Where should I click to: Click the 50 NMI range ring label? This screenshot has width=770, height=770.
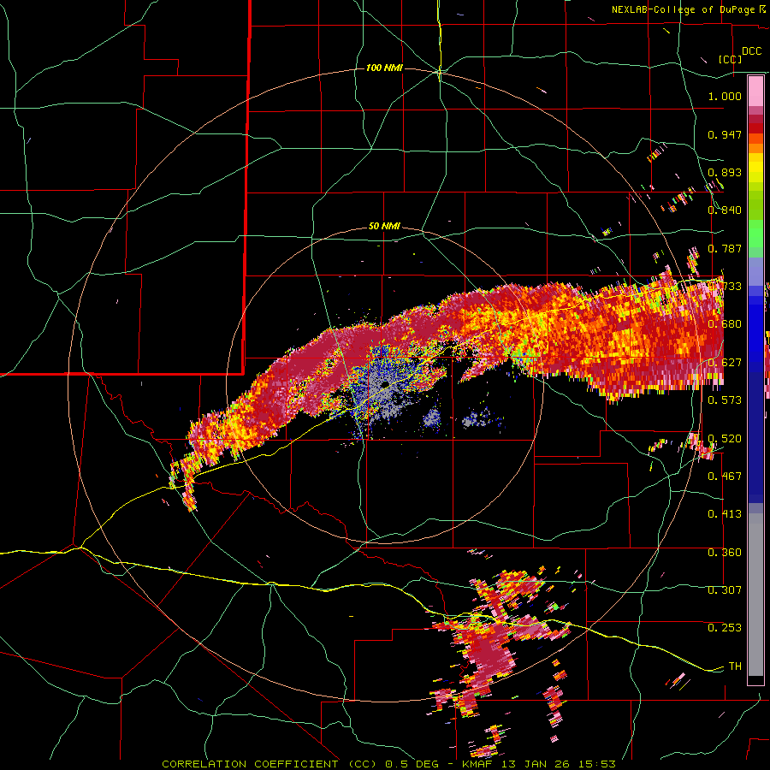pyautogui.click(x=384, y=227)
